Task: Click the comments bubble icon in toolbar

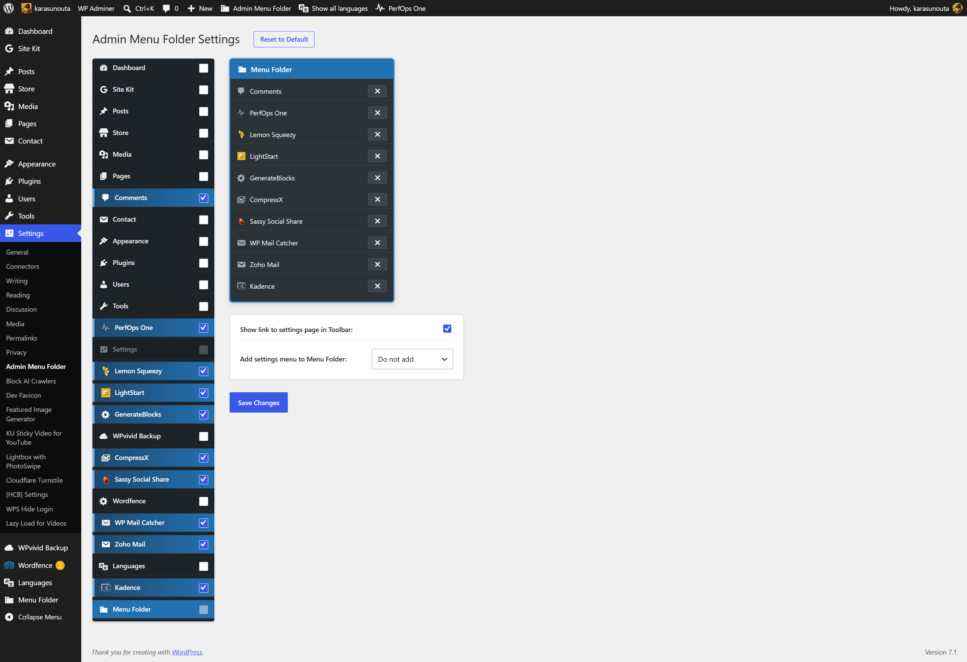Action: pos(166,8)
